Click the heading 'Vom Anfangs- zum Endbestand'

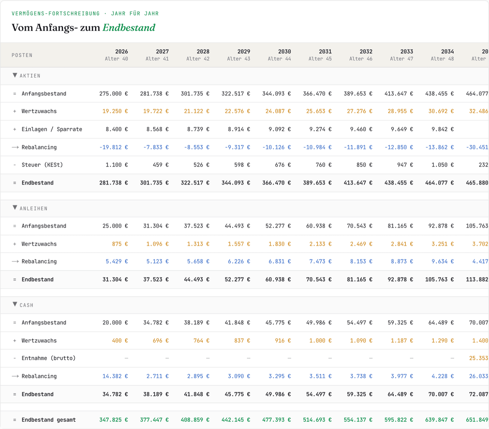(x=84, y=27)
